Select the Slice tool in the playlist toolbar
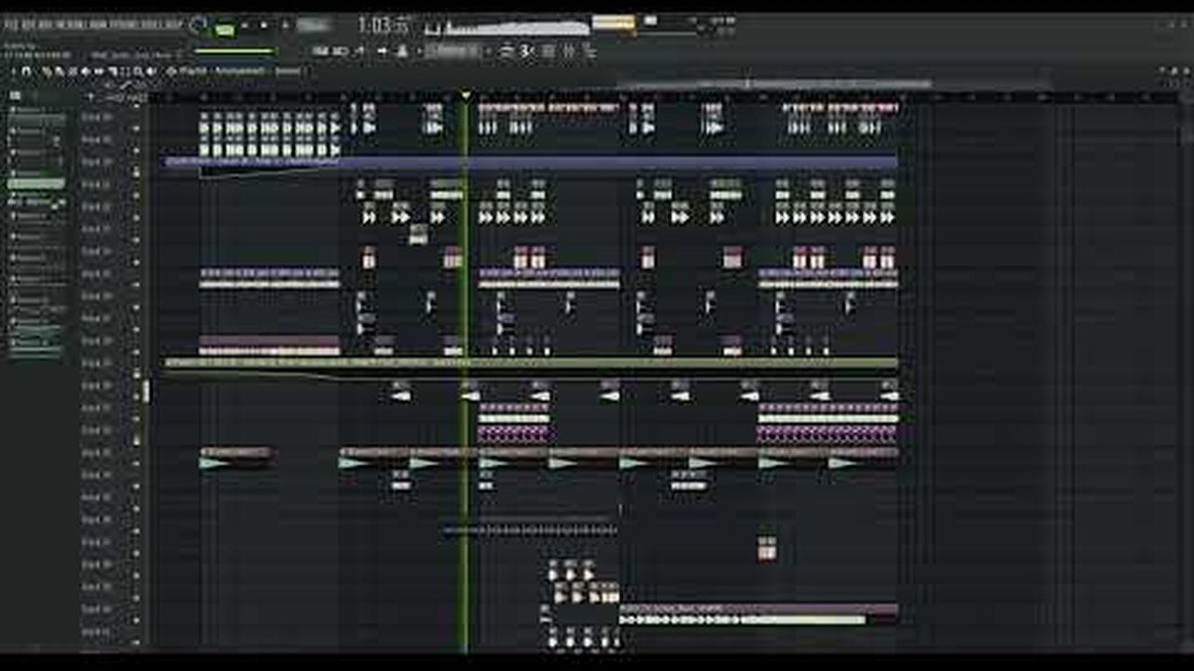This screenshot has height=671, width=1194. (112, 71)
